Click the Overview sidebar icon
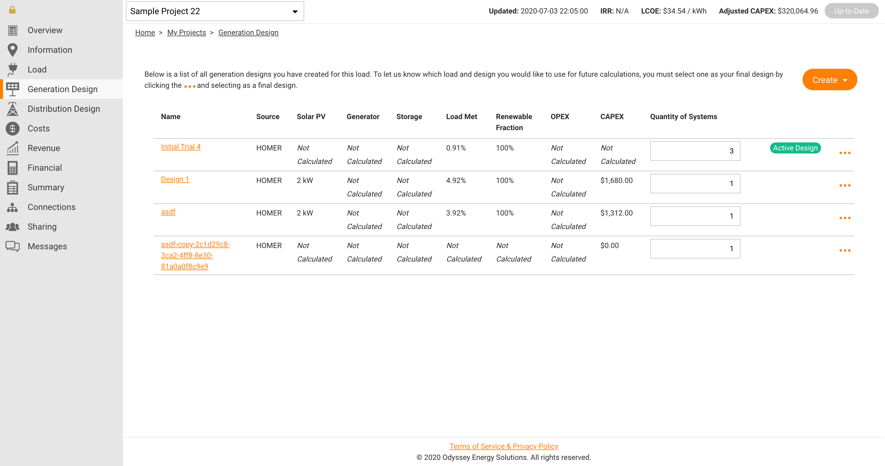885x466 pixels. point(13,30)
